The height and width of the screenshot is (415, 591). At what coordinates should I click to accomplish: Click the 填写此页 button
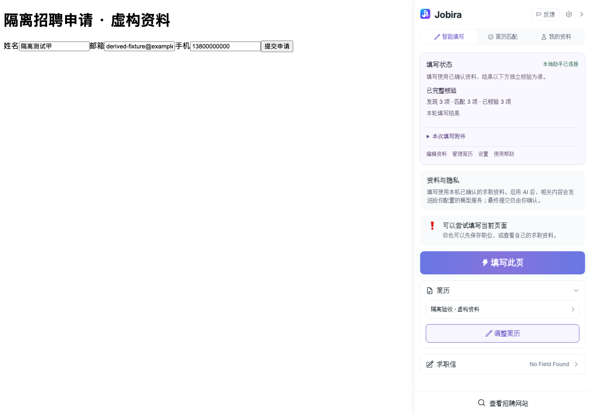click(502, 263)
